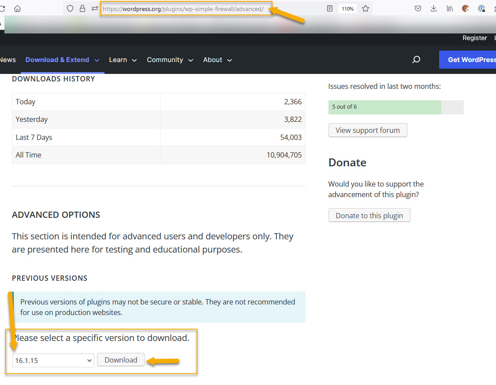This screenshot has height=385, width=496.
Task: Click the Download button for version 16.1.15
Action: pyautogui.click(x=120, y=359)
